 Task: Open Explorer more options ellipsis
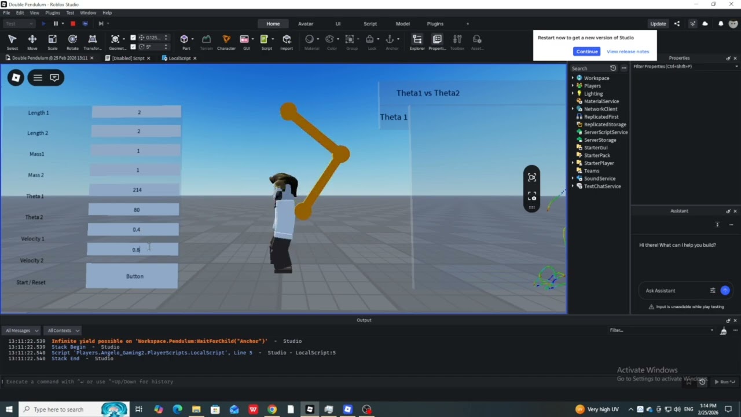tap(623, 68)
